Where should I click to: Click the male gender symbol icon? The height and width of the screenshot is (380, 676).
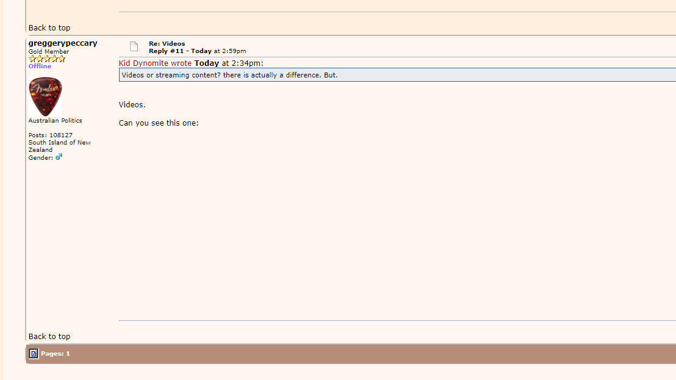coord(59,157)
